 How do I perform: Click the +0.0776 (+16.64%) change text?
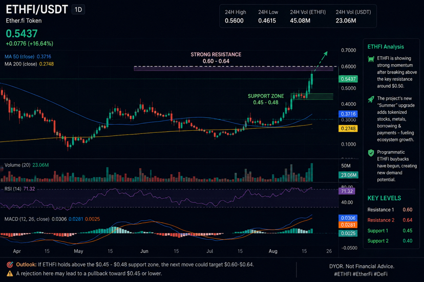[x=30, y=43]
